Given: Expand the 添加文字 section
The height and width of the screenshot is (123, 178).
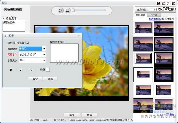Looking at the screenshot, I should (x=3, y=18).
